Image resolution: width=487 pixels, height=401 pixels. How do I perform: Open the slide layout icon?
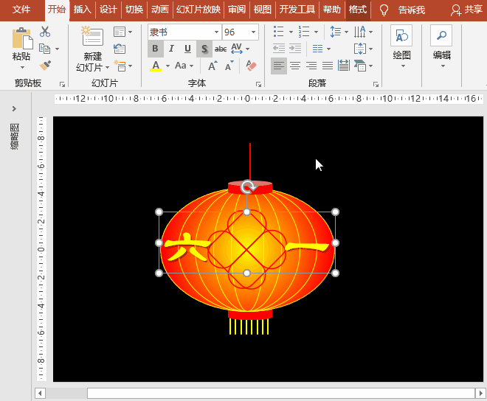tap(120, 32)
